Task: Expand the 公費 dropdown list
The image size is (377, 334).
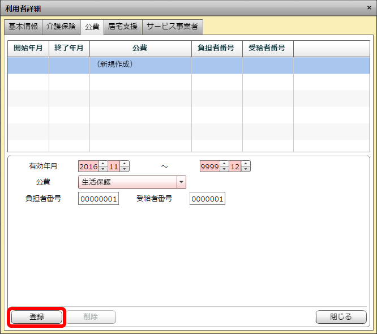Action: [x=181, y=182]
